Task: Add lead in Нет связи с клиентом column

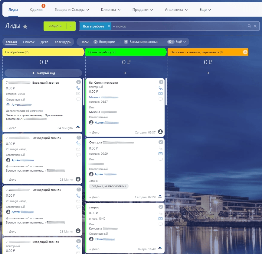Action: (208, 73)
